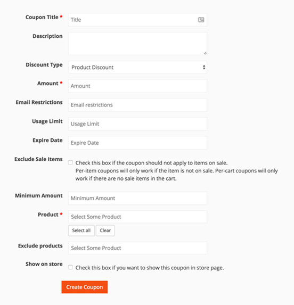Enable the Show on store checkbox
The height and width of the screenshot is (305, 294).
coord(70,267)
